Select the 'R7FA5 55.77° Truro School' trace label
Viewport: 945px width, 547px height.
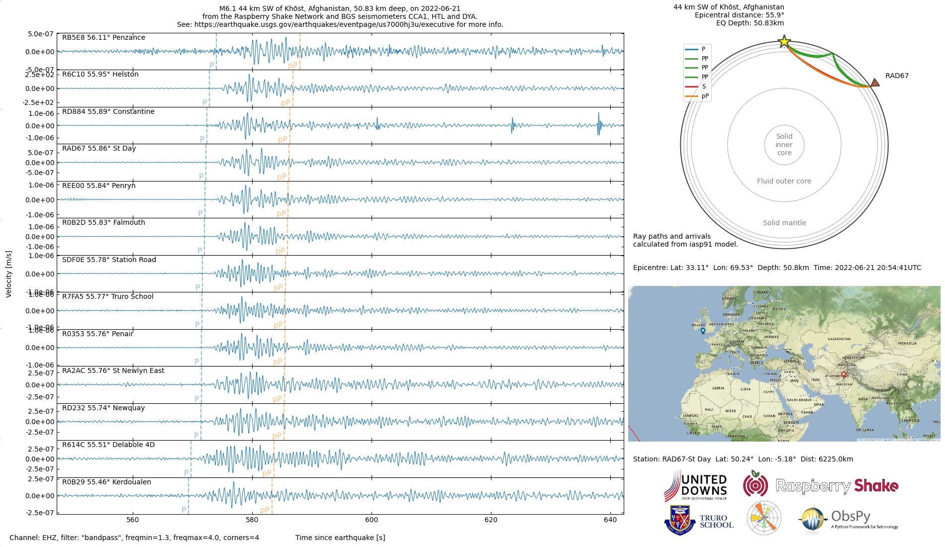point(107,296)
